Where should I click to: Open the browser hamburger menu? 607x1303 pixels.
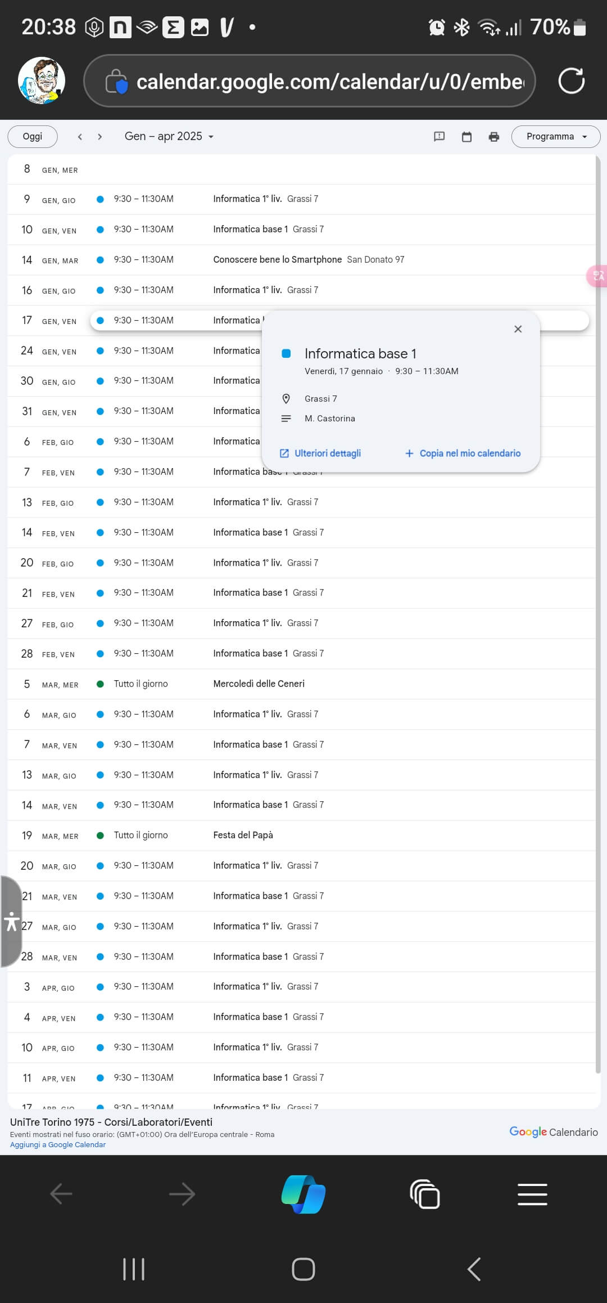(532, 1194)
